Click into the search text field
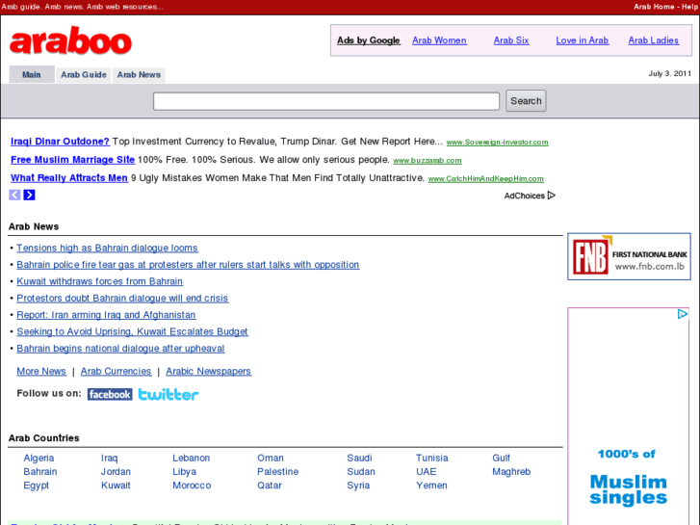Image resolution: width=700 pixels, height=525 pixels. pos(326,101)
